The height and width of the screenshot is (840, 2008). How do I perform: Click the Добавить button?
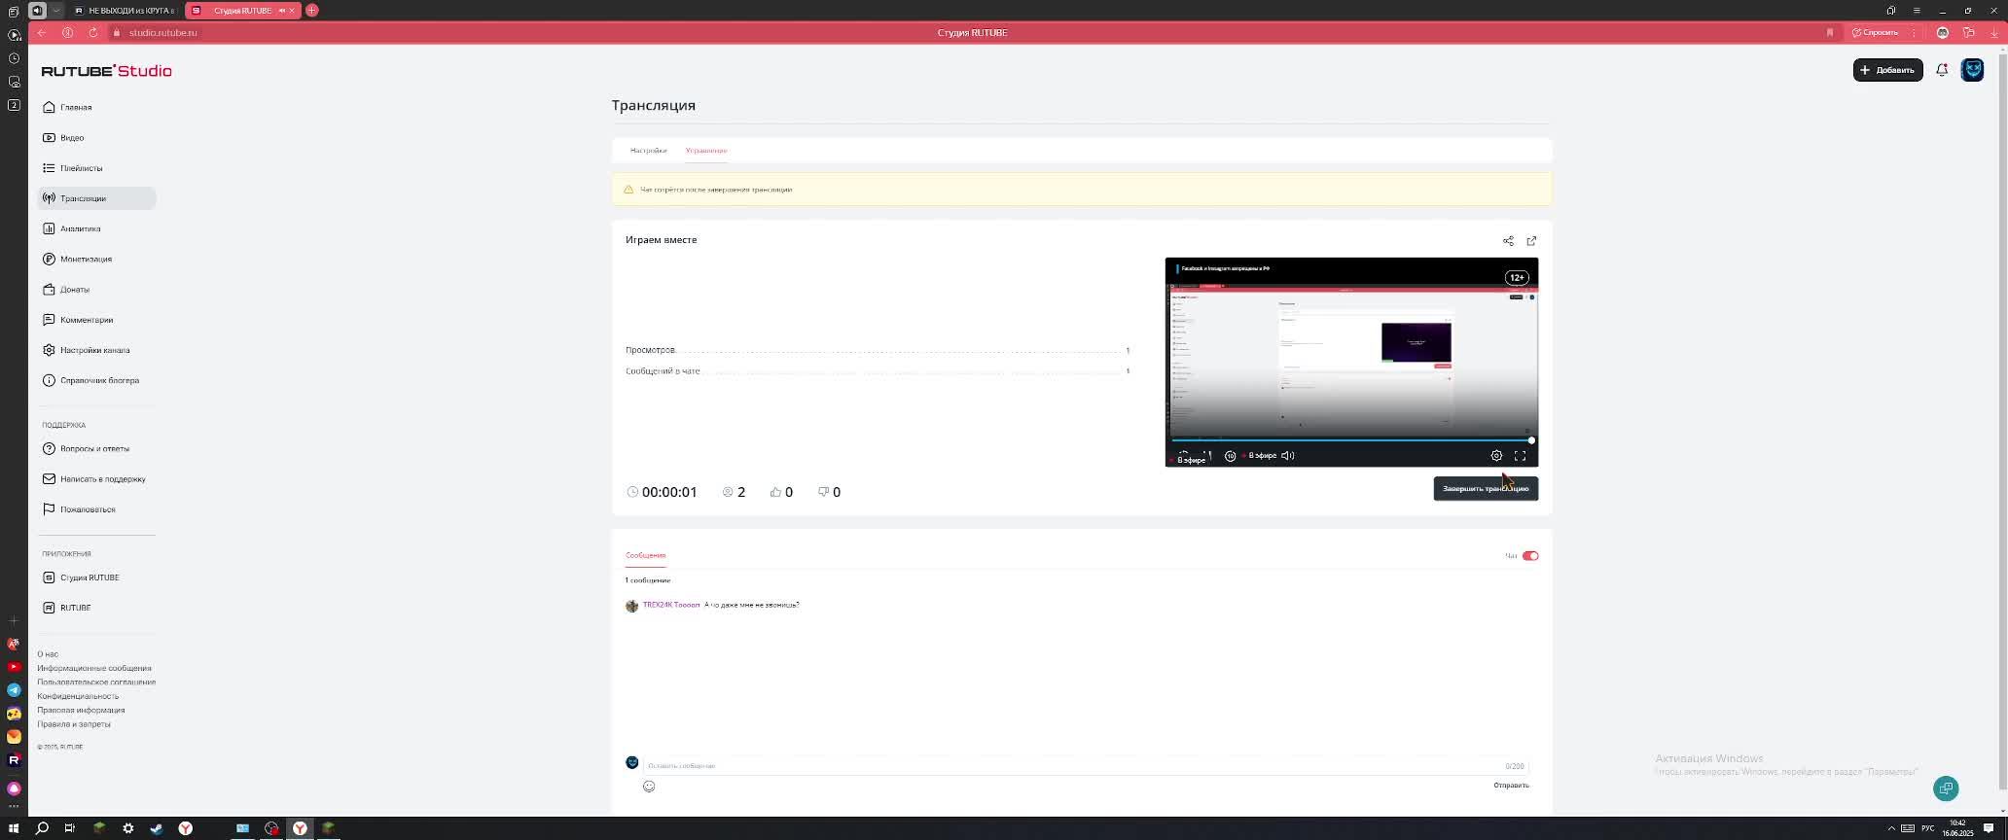[x=1887, y=70]
